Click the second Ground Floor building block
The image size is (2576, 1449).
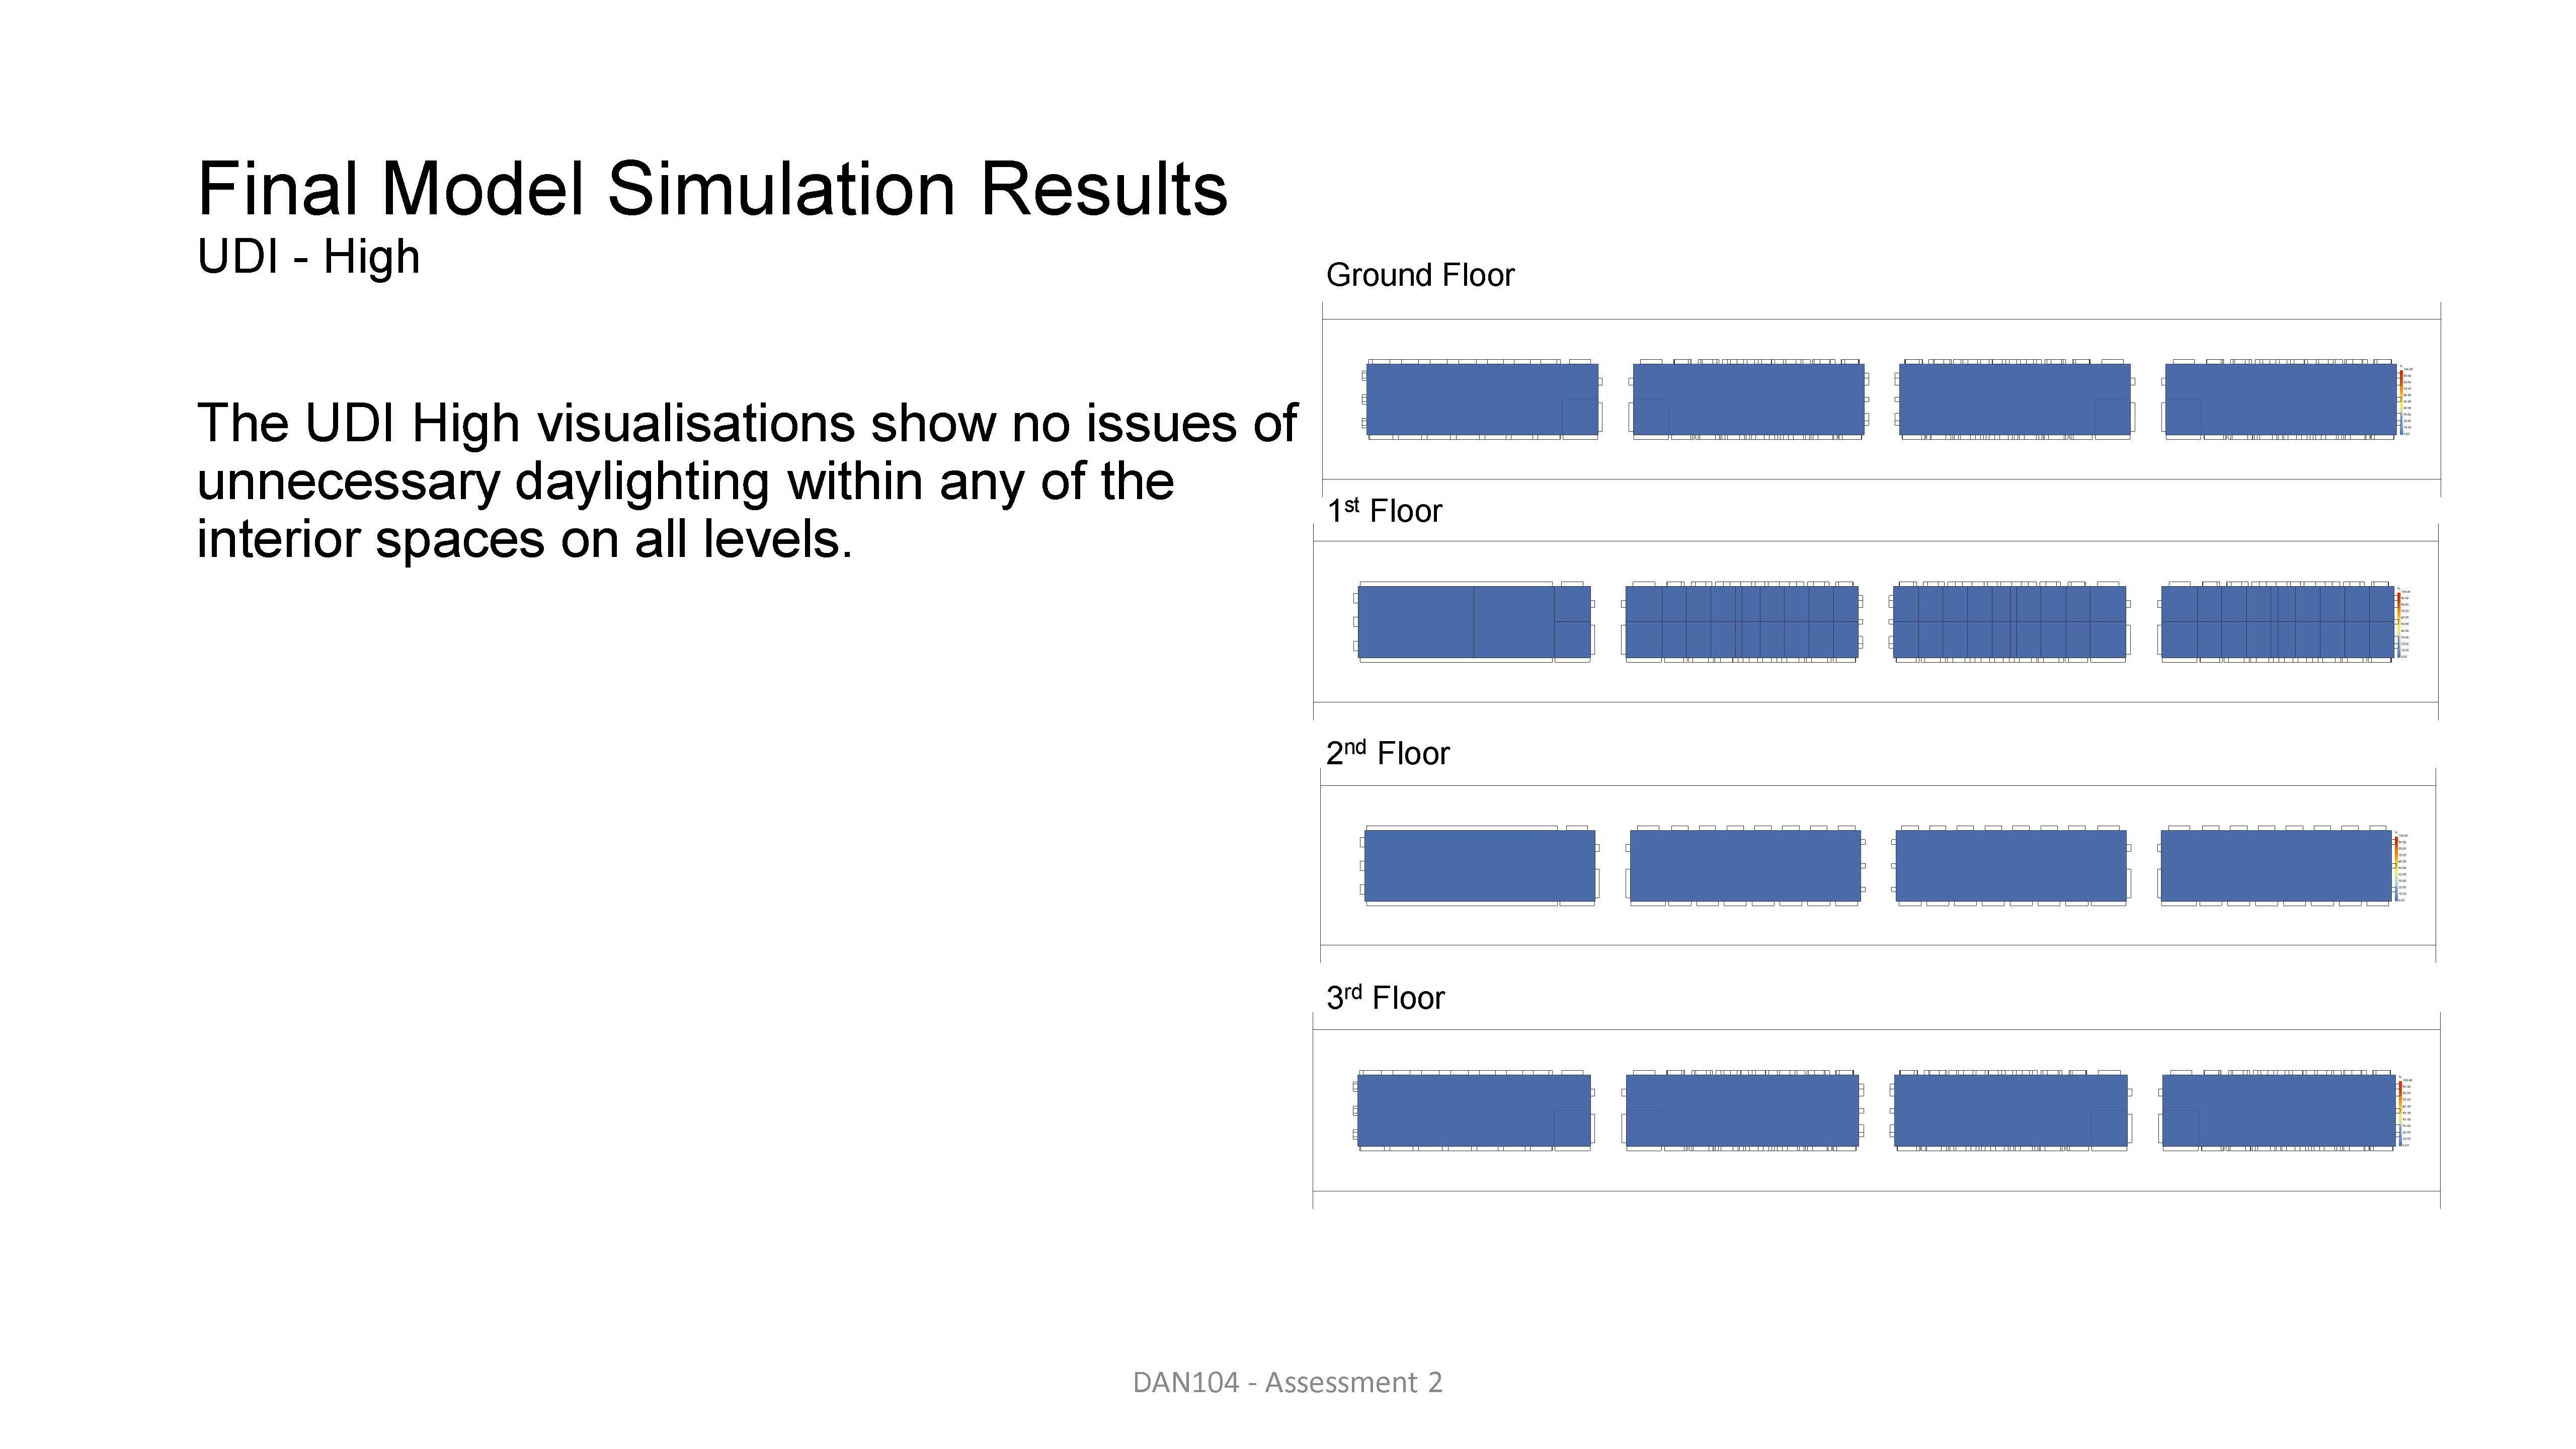pyautogui.click(x=1748, y=399)
